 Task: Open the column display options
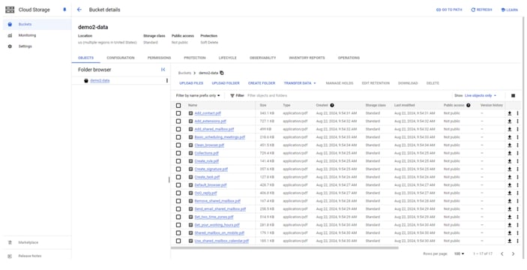514,96
